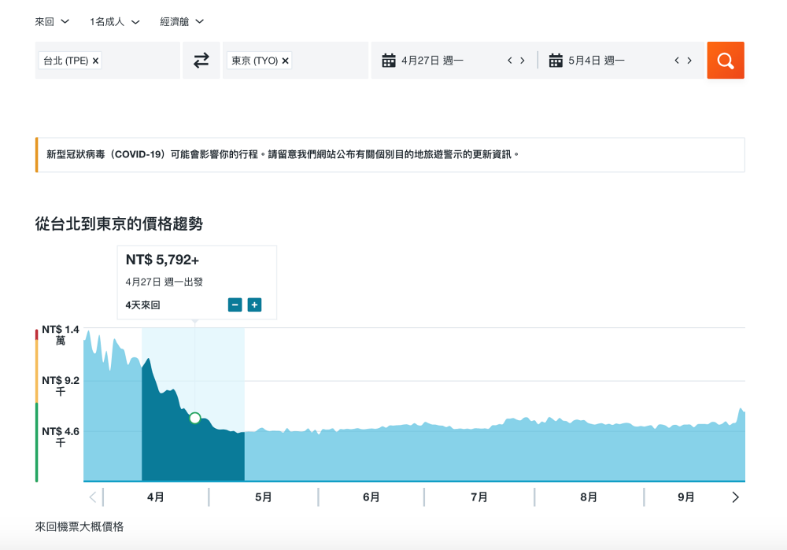Click the NT$ 5,792+ price tooltip
The width and height of the screenshot is (787, 550).
click(x=163, y=260)
